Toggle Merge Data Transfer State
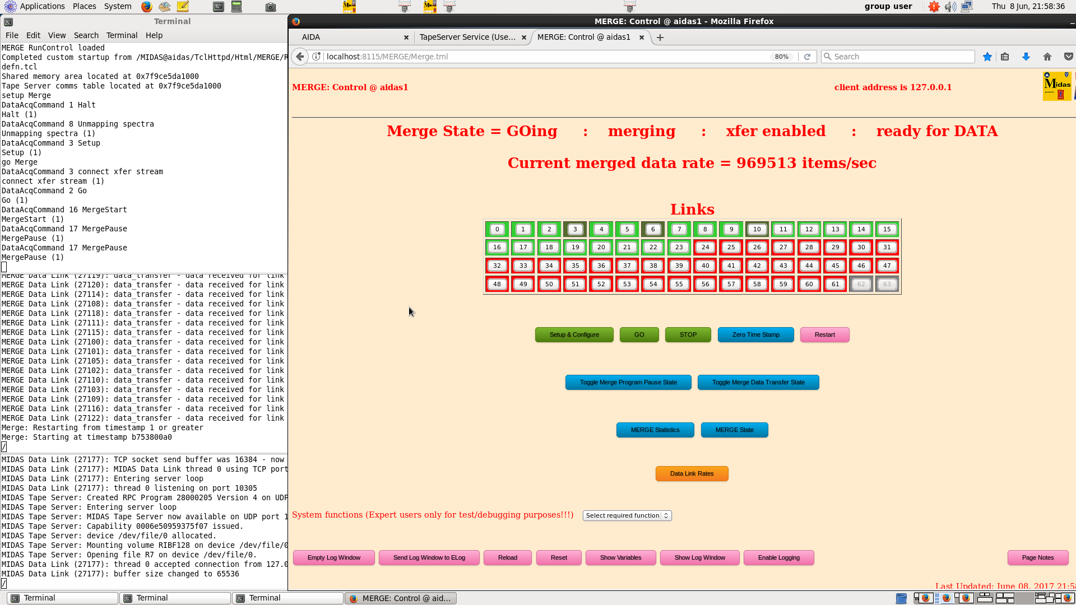 758,382
